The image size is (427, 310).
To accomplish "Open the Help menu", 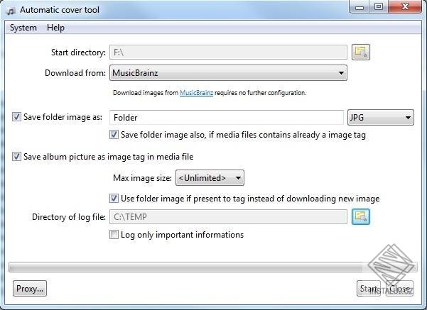I will 55,28.
